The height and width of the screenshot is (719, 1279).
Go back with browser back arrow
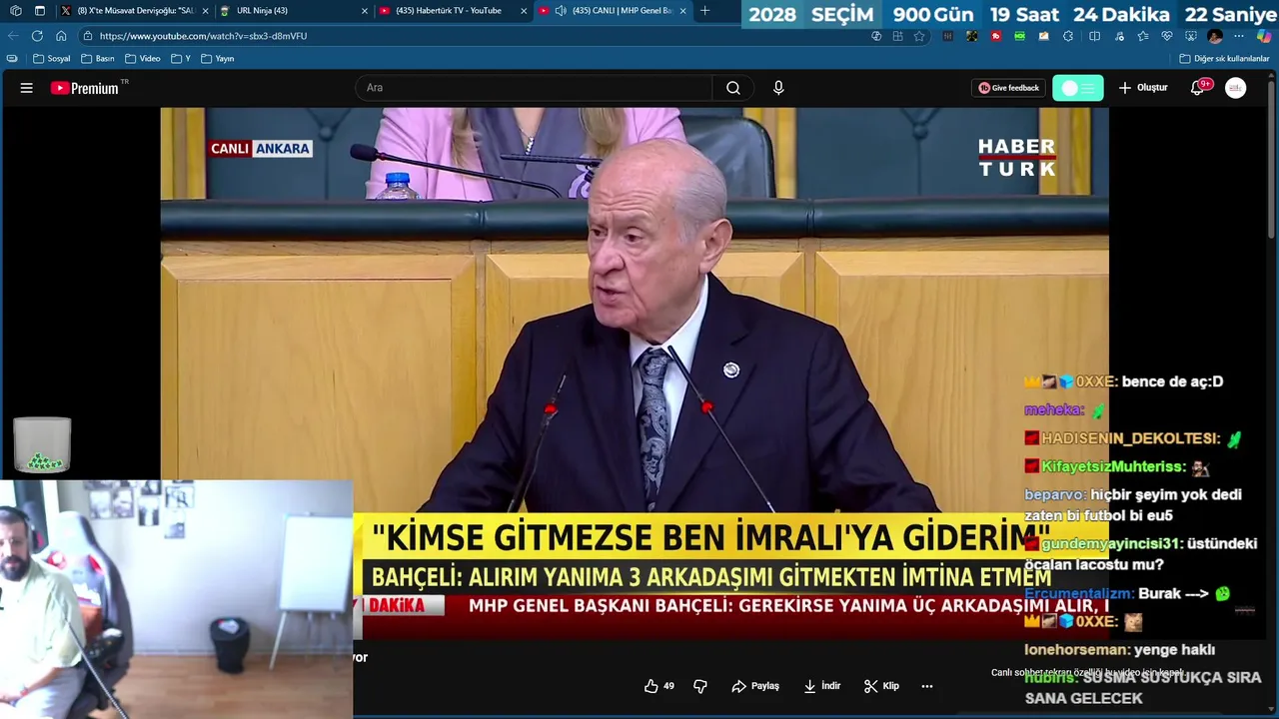tap(13, 36)
